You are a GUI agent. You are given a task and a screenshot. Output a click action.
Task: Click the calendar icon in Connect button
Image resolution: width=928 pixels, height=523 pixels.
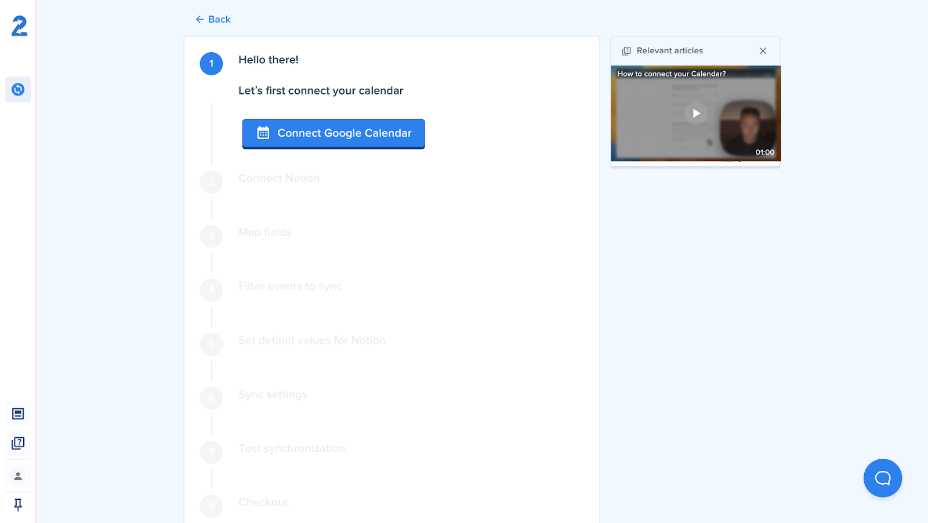click(263, 133)
